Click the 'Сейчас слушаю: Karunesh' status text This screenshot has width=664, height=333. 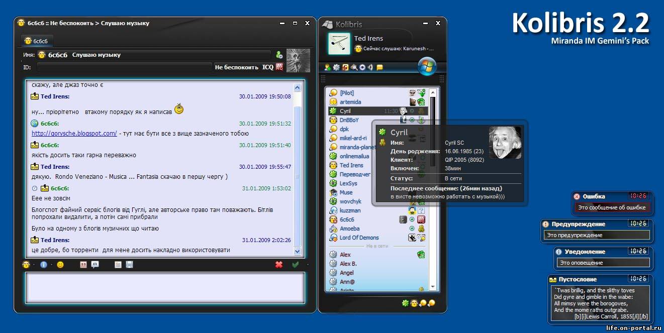coord(398,49)
